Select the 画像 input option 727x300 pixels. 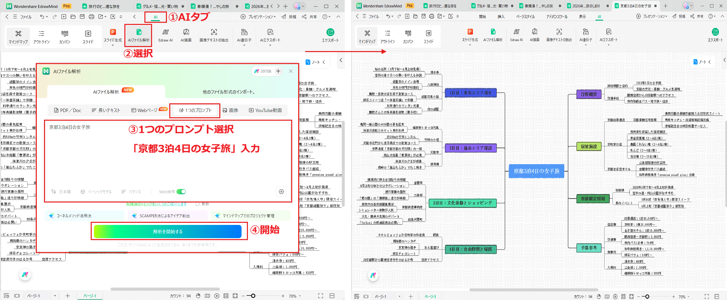point(231,110)
